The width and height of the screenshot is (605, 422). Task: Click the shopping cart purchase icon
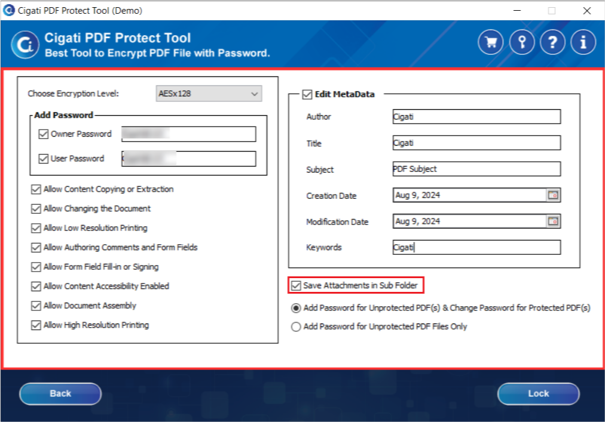(490, 42)
